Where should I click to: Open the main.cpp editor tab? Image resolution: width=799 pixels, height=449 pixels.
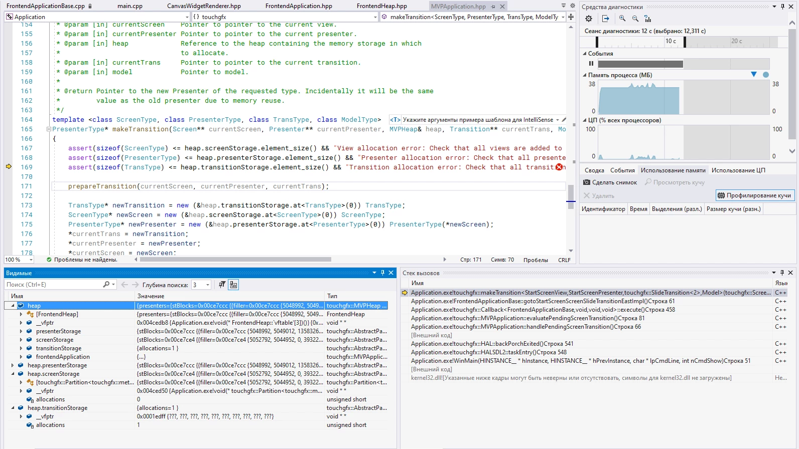(130, 6)
